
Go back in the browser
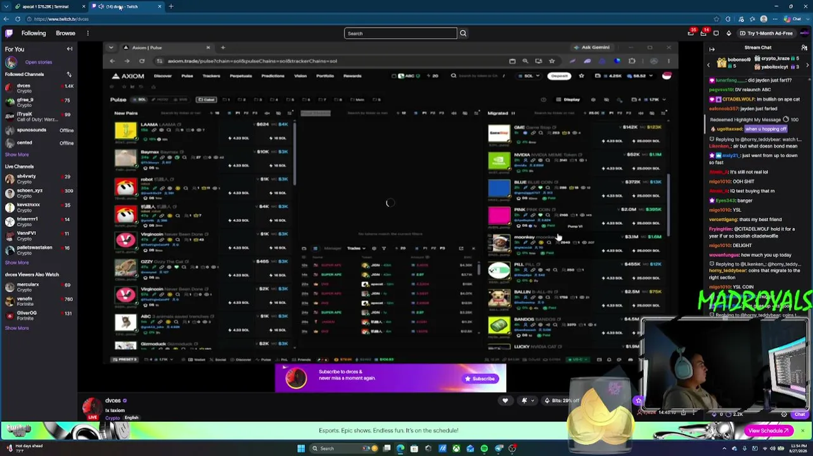(6, 19)
